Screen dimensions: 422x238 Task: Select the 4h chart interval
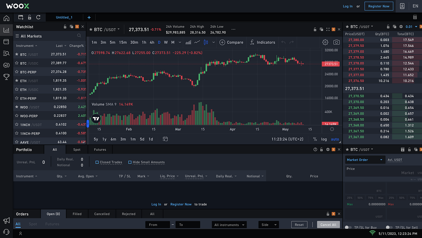(x=152, y=42)
